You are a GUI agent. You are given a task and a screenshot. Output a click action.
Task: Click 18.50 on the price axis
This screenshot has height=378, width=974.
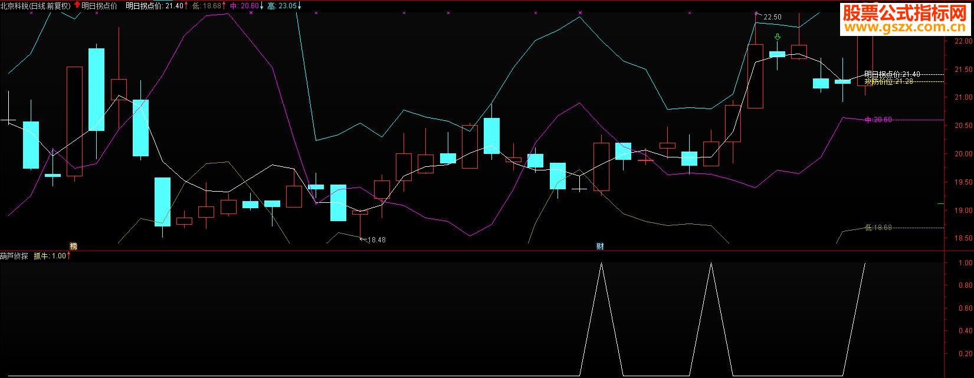[x=964, y=238]
